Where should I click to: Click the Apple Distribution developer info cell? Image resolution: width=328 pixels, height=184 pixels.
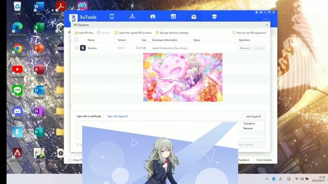point(171,48)
